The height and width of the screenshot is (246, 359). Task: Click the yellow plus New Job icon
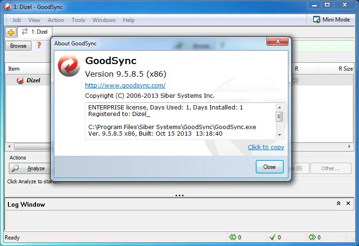tap(11, 32)
